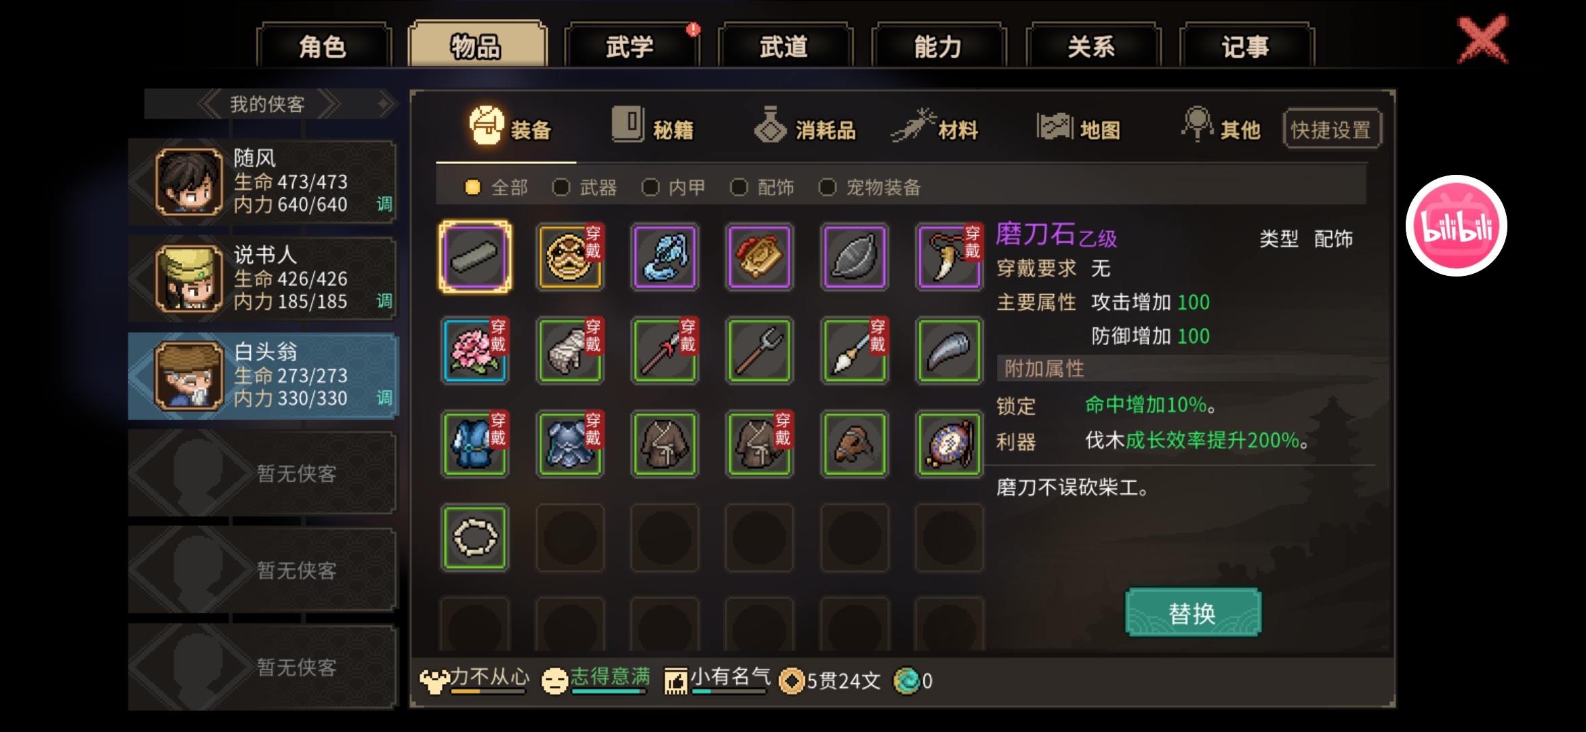Switch to the 武学 top tab
Image resolution: width=1586 pixels, height=732 pixels.
pos(630,46)
